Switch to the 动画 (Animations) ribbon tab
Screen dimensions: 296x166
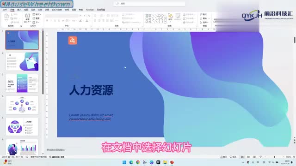[x=47, y=10]
